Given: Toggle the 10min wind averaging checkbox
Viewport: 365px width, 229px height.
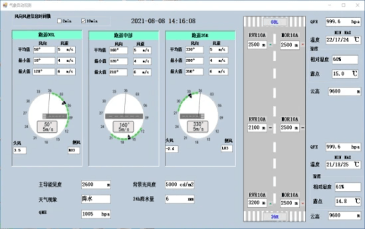Looking at the screenshot, I should [83, 21].
